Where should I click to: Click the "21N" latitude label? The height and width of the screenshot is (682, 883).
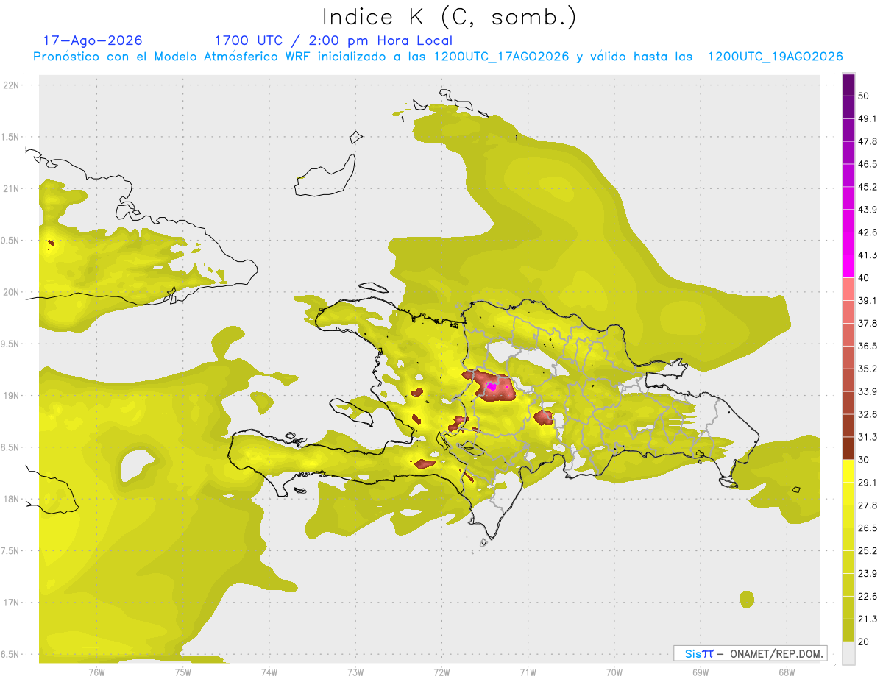point(13,188)
